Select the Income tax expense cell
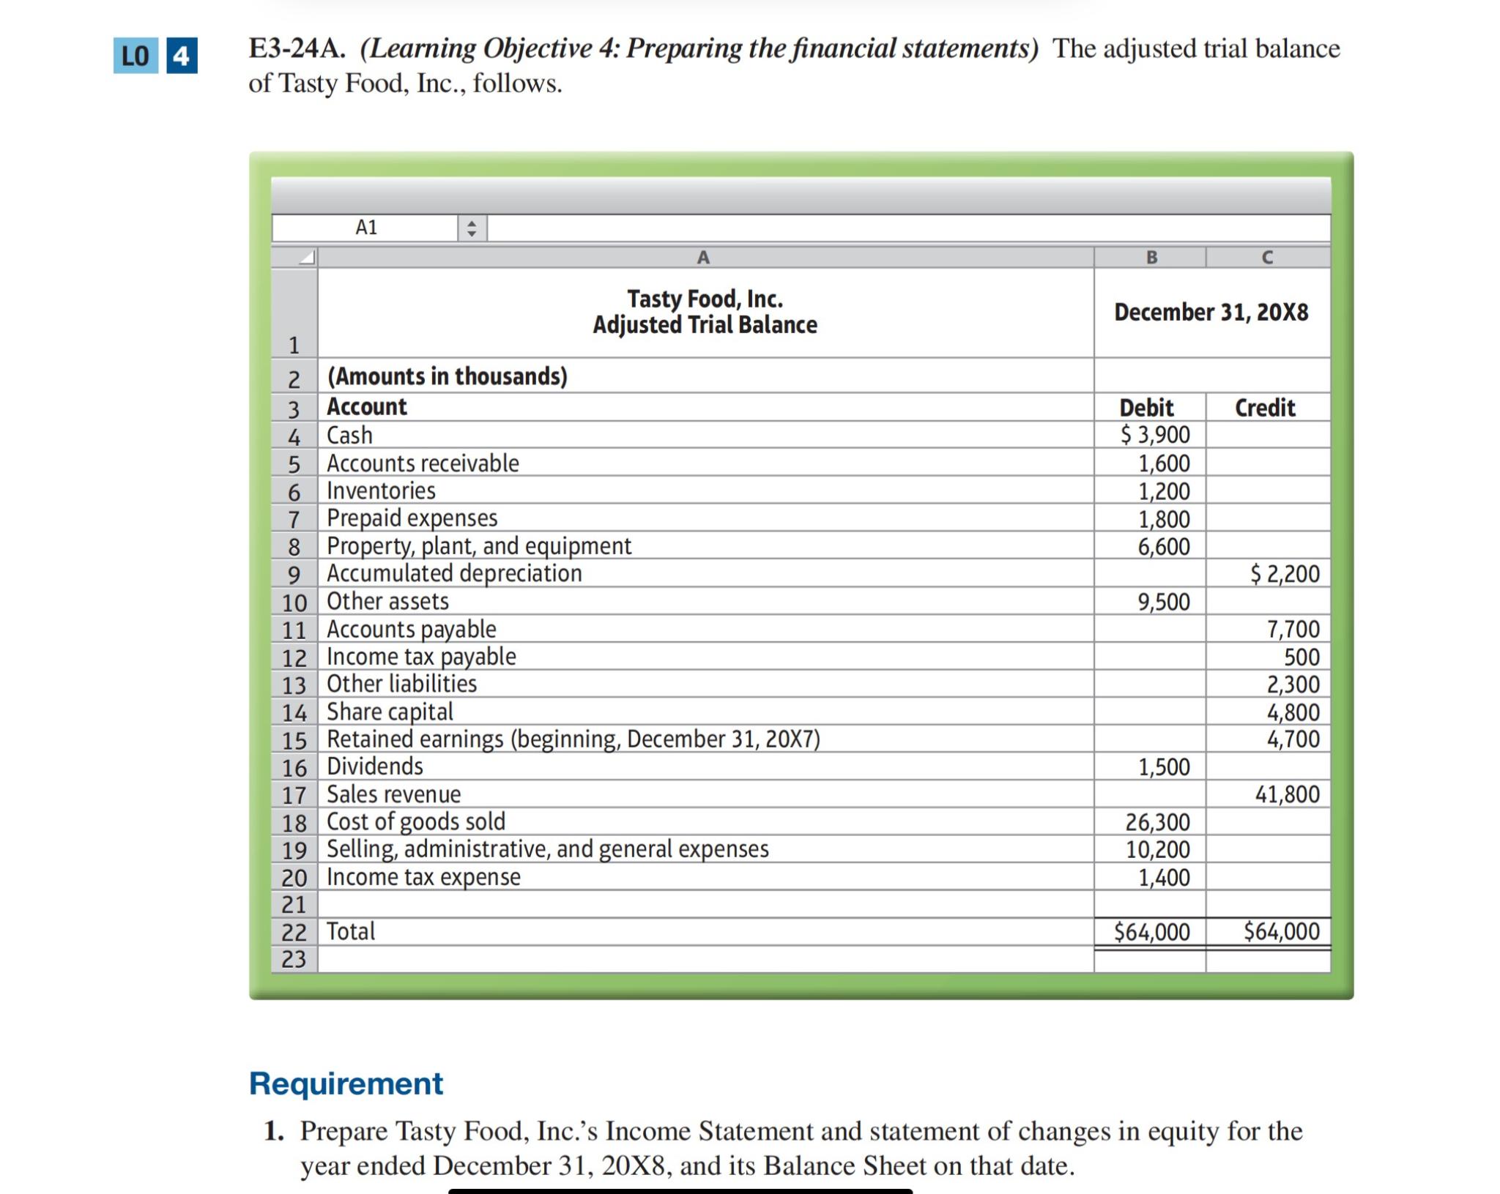This screenshot has height=1194, width=1500. pos(425,877)
